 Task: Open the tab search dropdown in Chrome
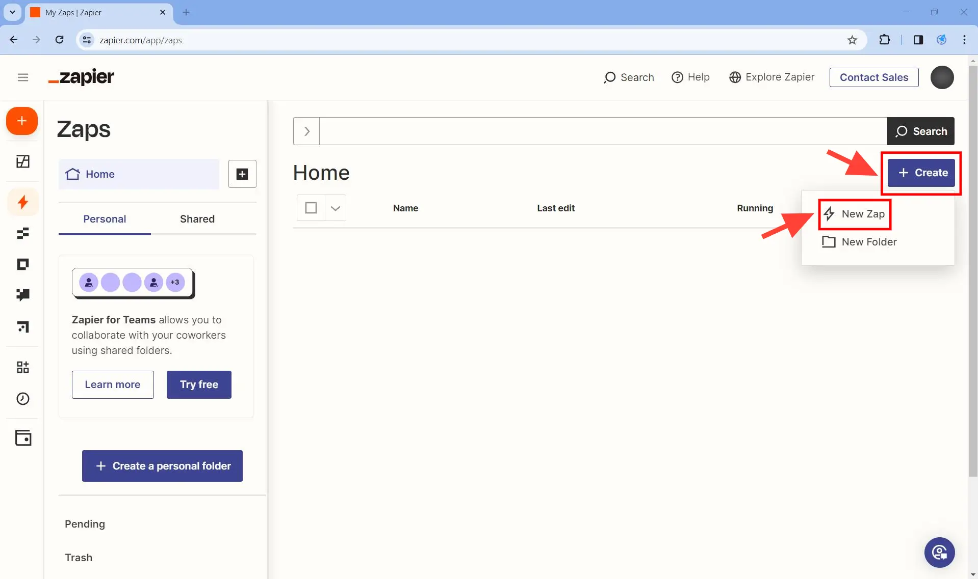pos(12,12)
